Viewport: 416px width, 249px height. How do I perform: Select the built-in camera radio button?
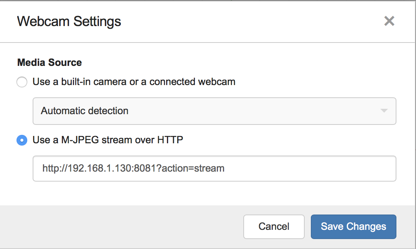[x=22, y=82]
